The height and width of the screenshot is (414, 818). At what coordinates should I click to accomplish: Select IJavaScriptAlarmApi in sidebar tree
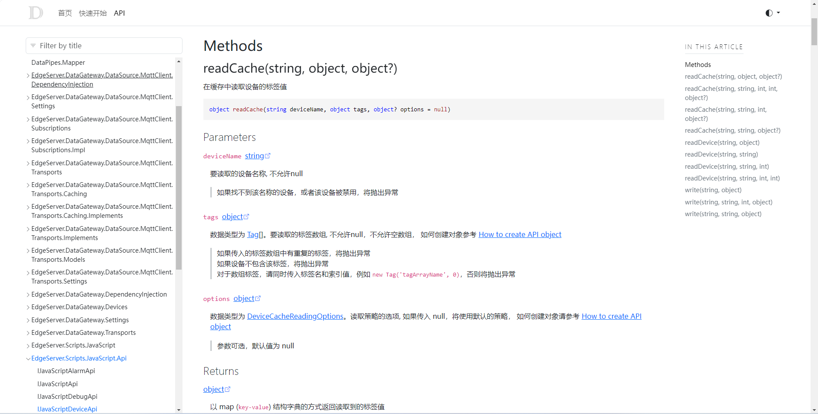pyautogui.click(x=66, y=371)
